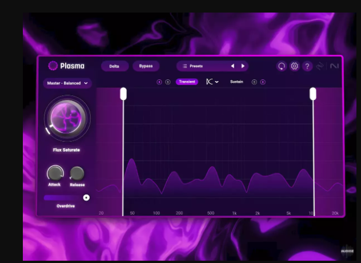
Task: Open the settings gear icon
Action: [295, 66]
